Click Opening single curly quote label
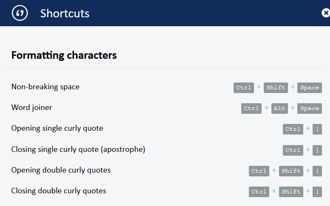This screenshot has width=330, height=206. pos(57,128)
